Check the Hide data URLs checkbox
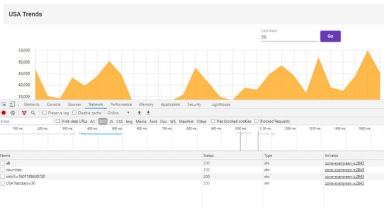Image resolution: width=384 pixels, height=207 pixels. (58, 121)
